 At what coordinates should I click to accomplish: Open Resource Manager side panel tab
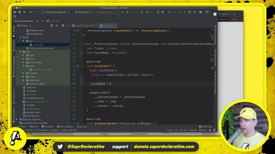point(14,66)
